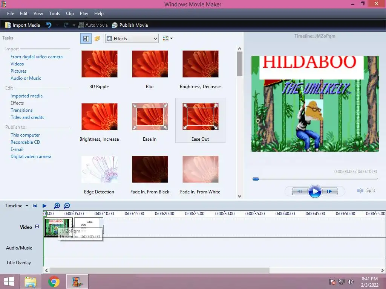Viewport: 386px width, 289px height.
Task: Open the Help menu
Action: (99, 14)
